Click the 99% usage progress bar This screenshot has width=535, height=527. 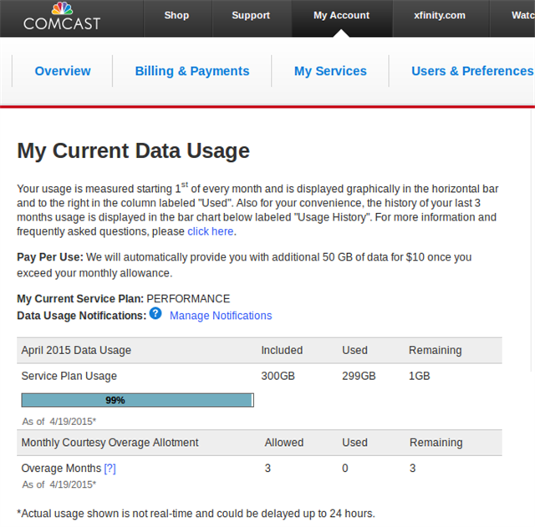pos(137,400)
